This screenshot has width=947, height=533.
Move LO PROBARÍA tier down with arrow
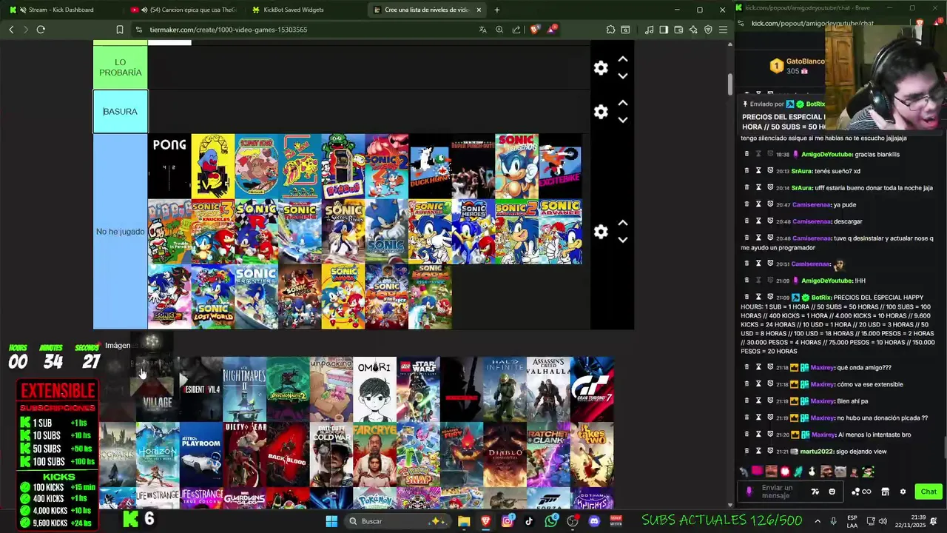pyautogui.click(x=623, y=76)
